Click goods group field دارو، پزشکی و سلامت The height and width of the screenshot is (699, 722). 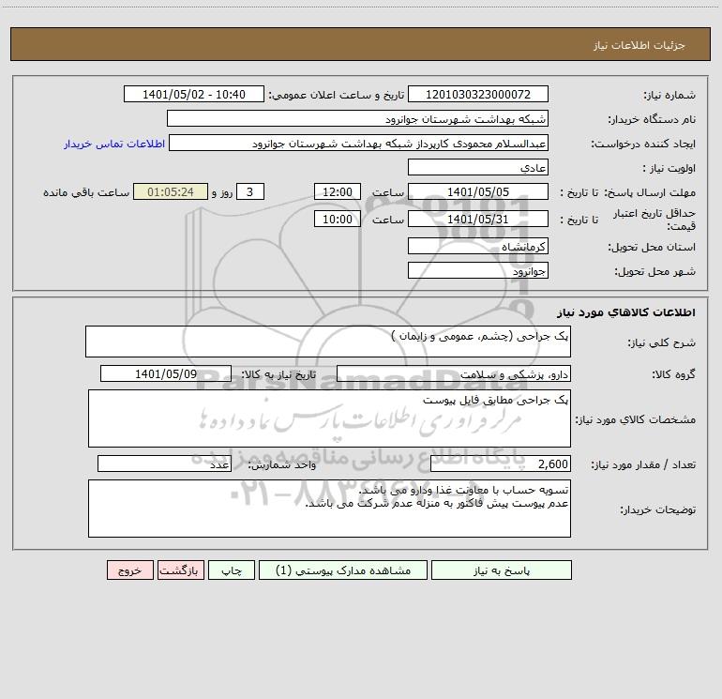[x=454, y=374]
